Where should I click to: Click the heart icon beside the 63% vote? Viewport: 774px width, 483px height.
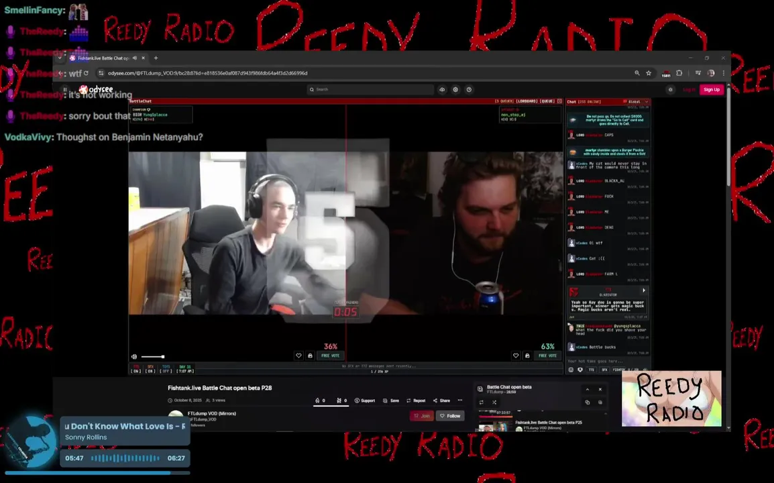click(516, 356)
